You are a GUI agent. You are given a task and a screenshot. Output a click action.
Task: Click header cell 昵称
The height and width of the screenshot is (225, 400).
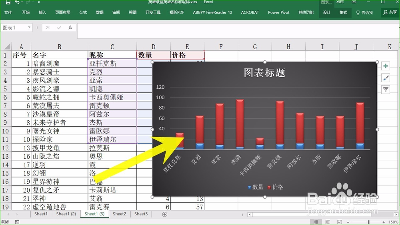[112, 55]
